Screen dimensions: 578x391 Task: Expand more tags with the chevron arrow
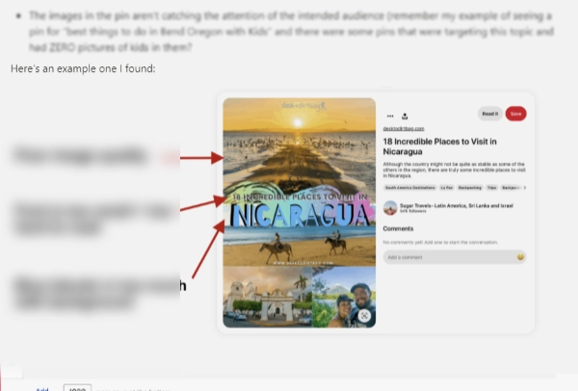525,188
